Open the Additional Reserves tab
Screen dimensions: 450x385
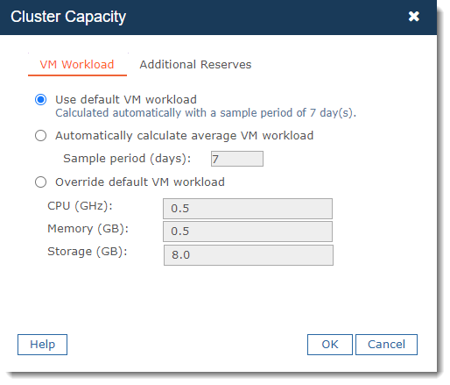click(195, 65)
